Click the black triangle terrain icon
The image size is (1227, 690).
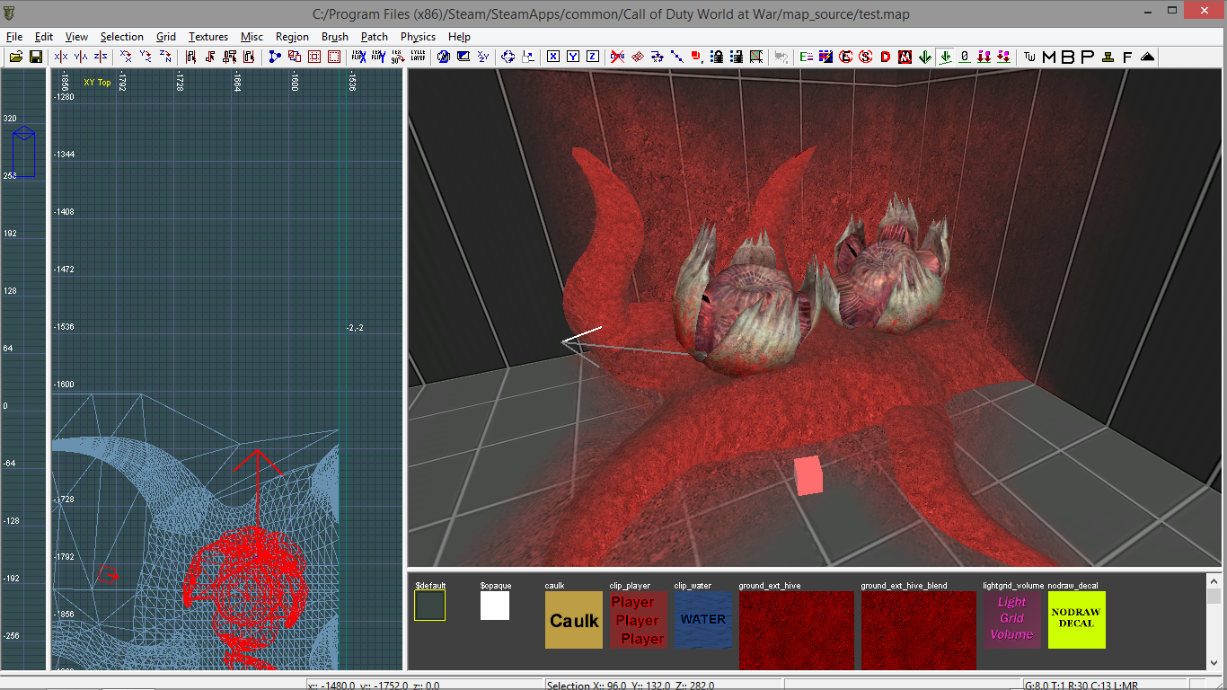pos(1147,57)
